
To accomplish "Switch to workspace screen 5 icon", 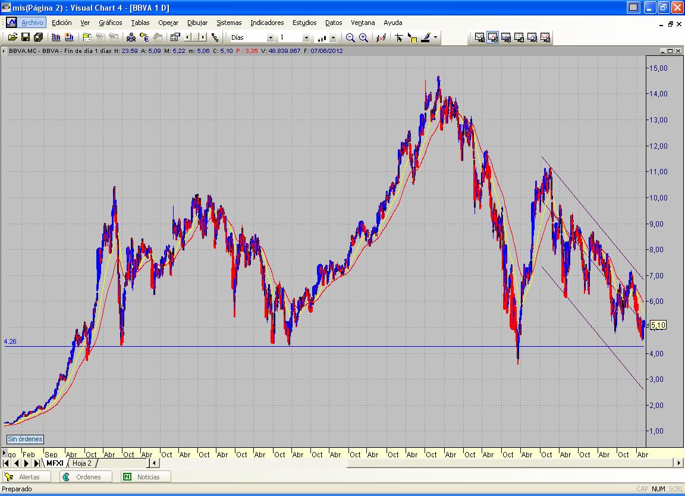I will coord(532,37).
